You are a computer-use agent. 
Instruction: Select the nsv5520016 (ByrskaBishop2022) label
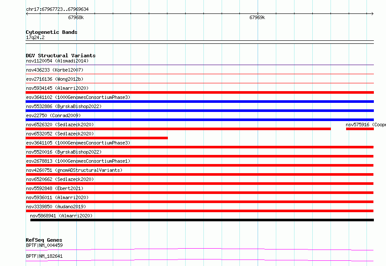pos(64,152)
